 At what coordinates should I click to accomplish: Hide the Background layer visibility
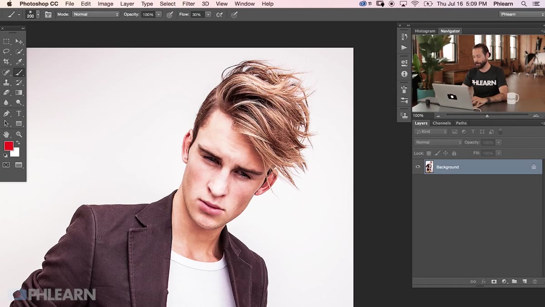click(418, 167)
